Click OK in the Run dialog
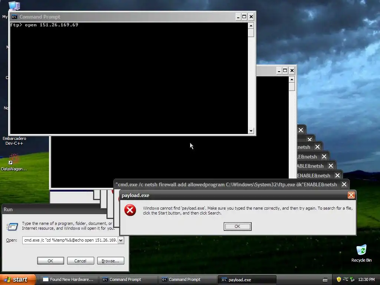Viewport: 380px width, 285px height. (50, 261)
